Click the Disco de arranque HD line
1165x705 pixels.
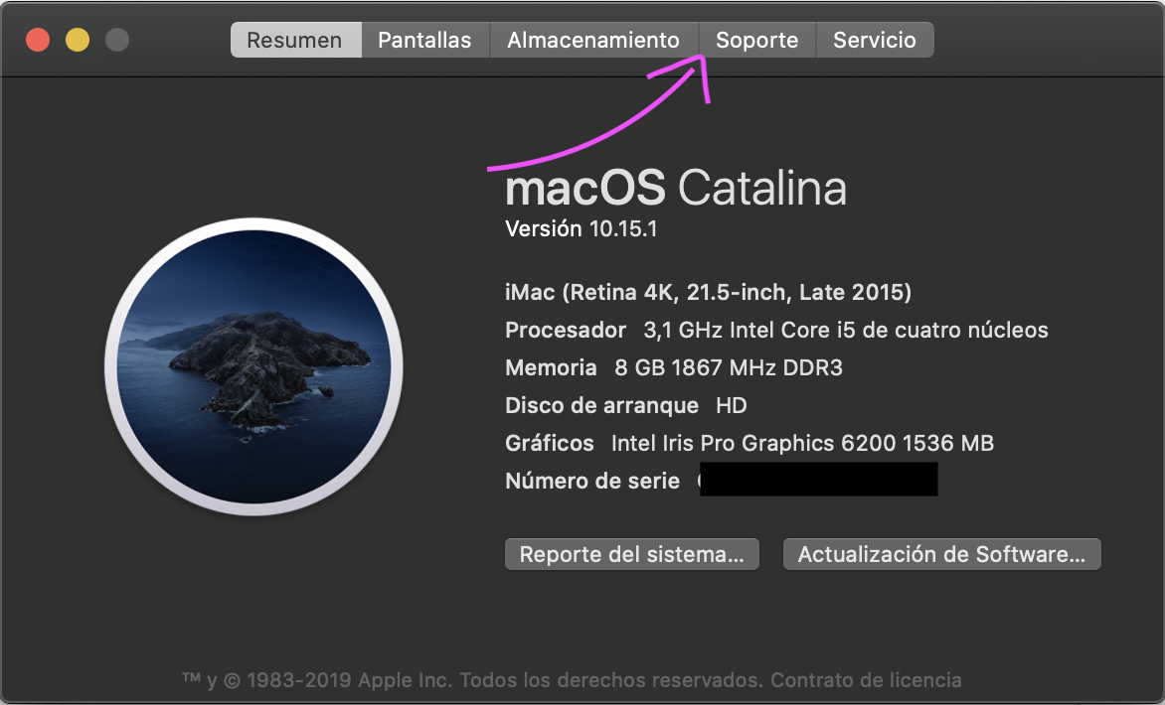click(x=626, y=405)
